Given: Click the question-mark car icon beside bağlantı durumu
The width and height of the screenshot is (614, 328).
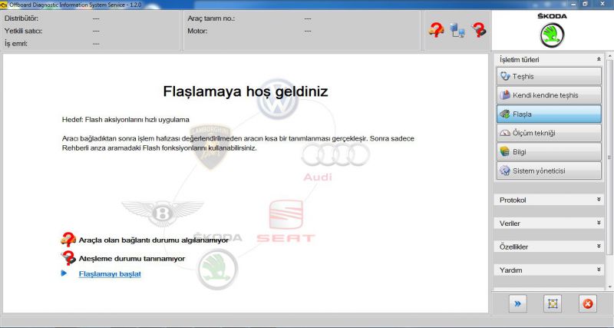Looking at the screenshot, I should [x=68, y=239].
